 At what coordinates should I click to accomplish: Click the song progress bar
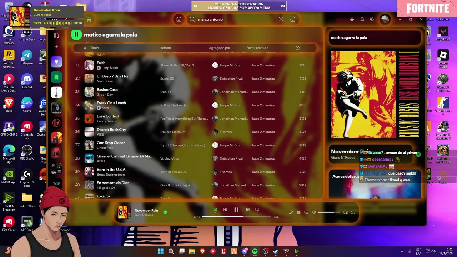(236, 217)
